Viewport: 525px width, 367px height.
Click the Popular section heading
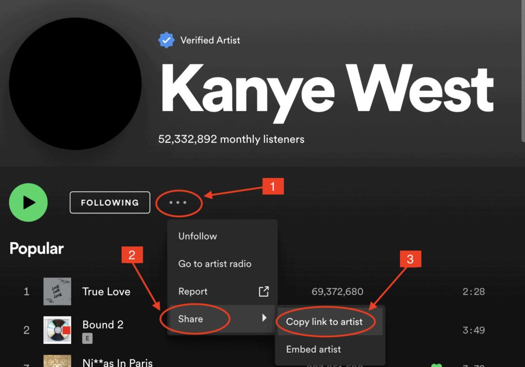click(36, 248)
